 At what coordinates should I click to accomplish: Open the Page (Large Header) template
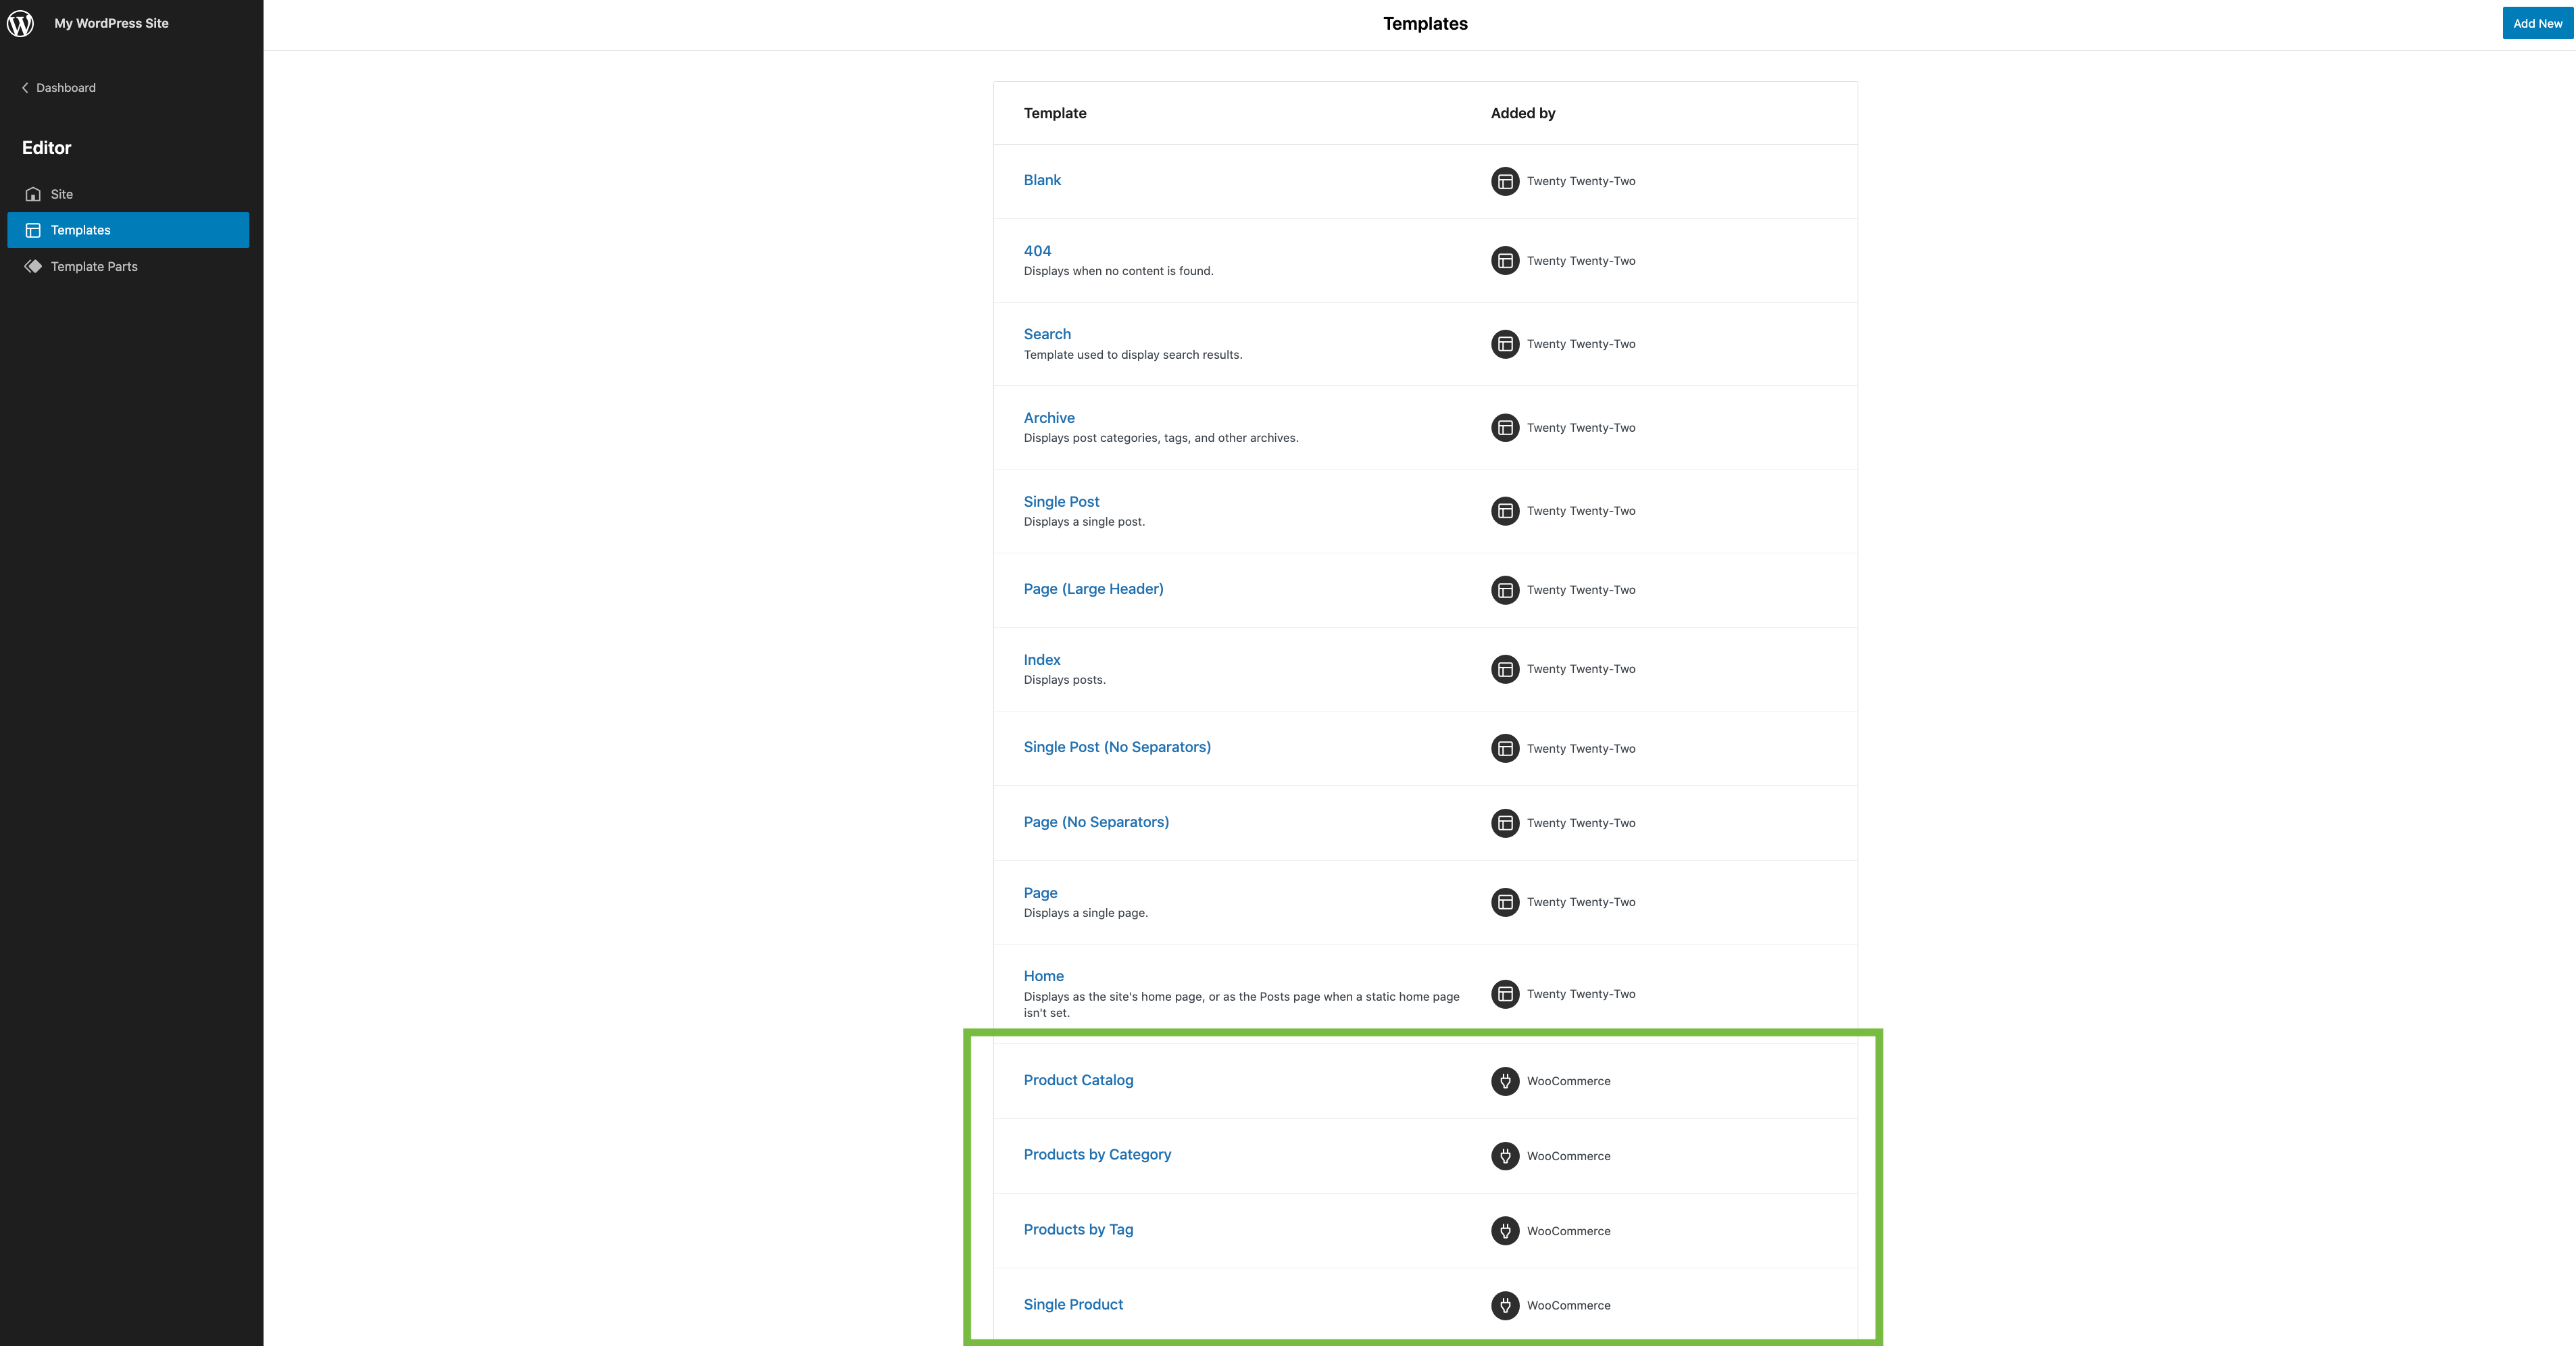(1093, 589)
